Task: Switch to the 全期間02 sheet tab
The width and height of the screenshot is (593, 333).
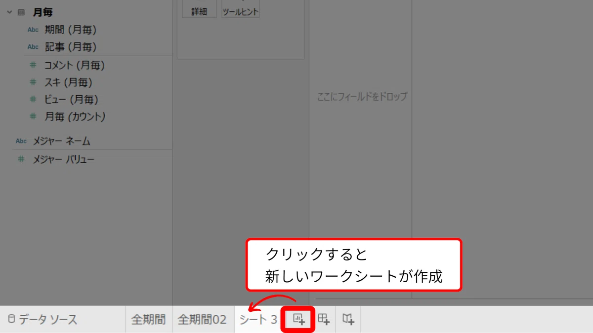Action: coord(203,319)
